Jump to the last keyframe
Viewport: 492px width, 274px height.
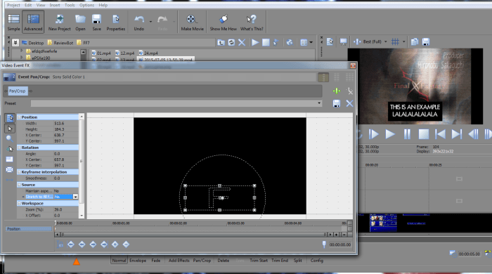(x=104, y=244)
